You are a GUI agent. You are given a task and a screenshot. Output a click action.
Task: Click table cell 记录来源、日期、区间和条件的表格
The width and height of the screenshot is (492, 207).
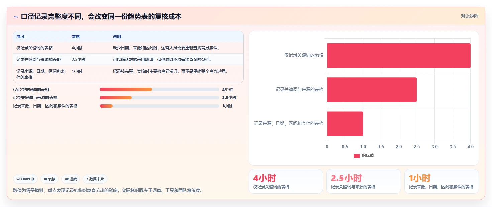click(40, 74)
